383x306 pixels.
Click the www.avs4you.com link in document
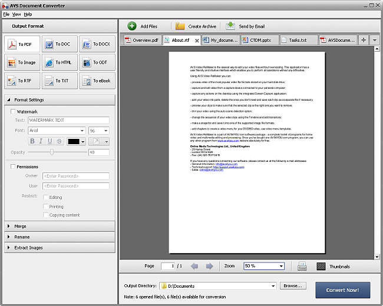(228, 141)
